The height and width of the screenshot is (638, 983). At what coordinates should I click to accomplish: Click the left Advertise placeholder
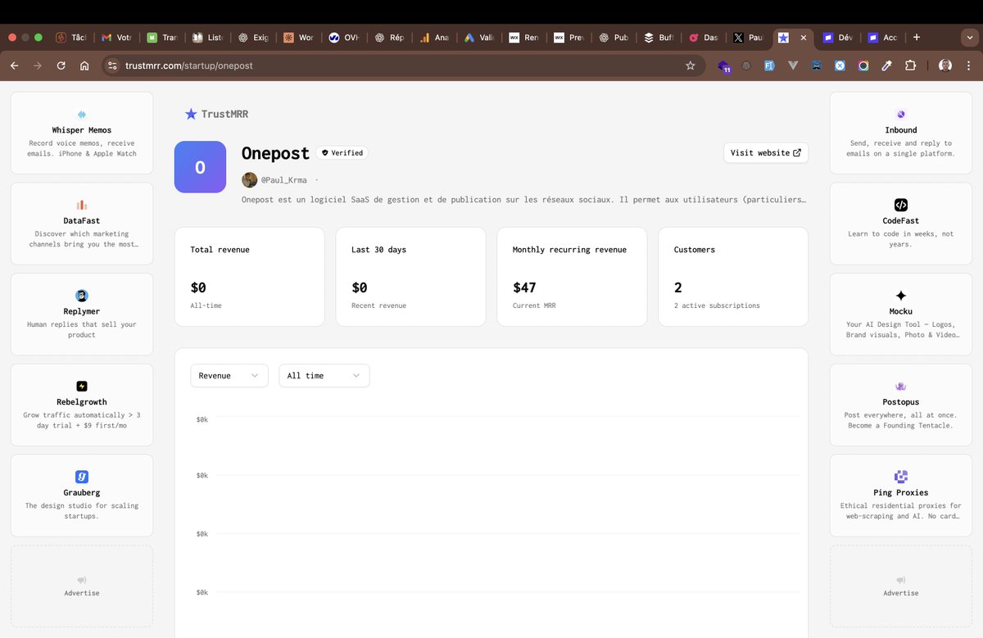point(82,586)
